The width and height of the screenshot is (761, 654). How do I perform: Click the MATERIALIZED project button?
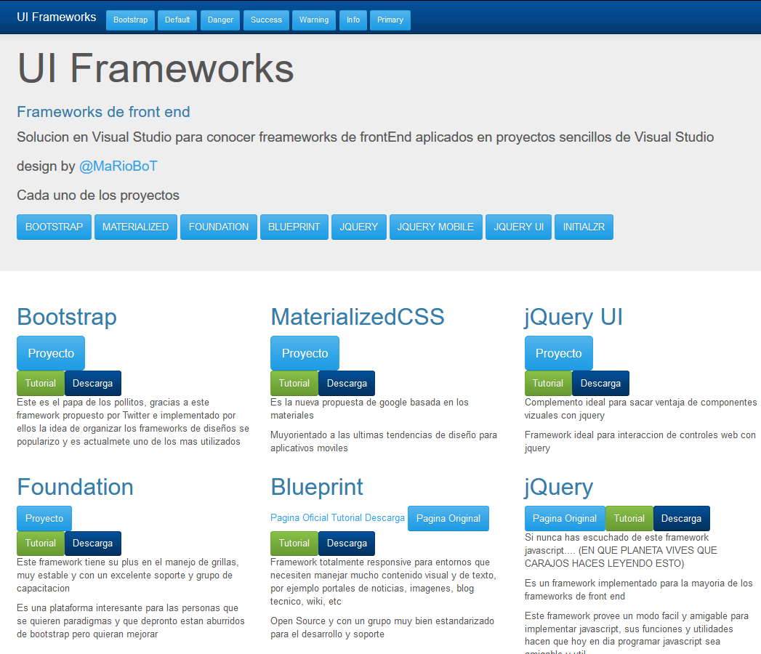[135, 227]
